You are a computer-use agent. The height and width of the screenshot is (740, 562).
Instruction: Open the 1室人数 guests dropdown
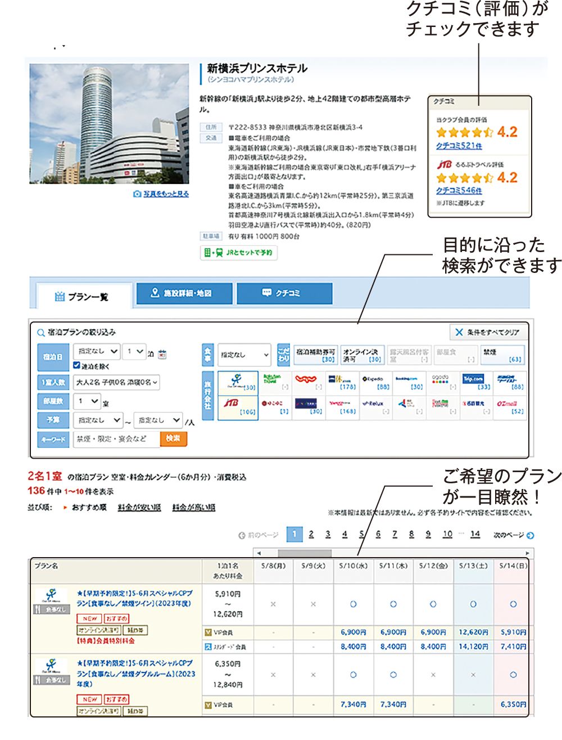(x=117, y=383)
